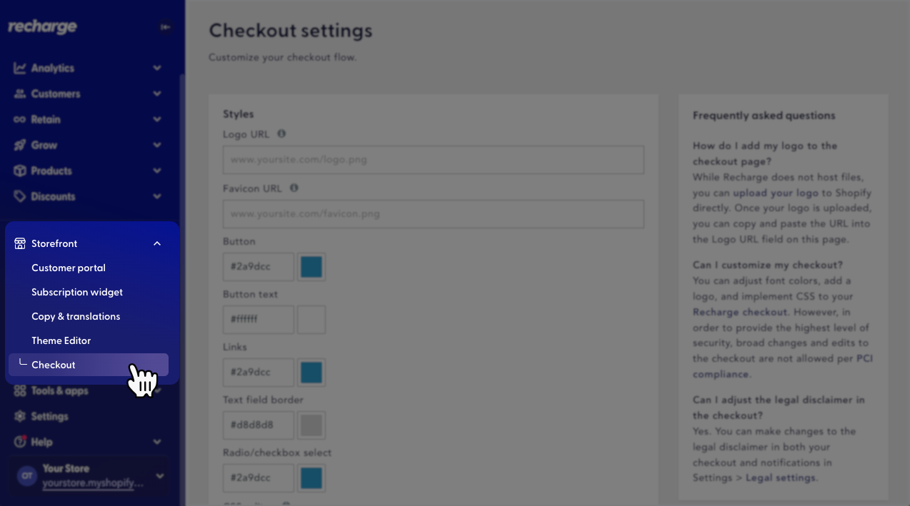Click the Products box icon

tap(20, 171)
